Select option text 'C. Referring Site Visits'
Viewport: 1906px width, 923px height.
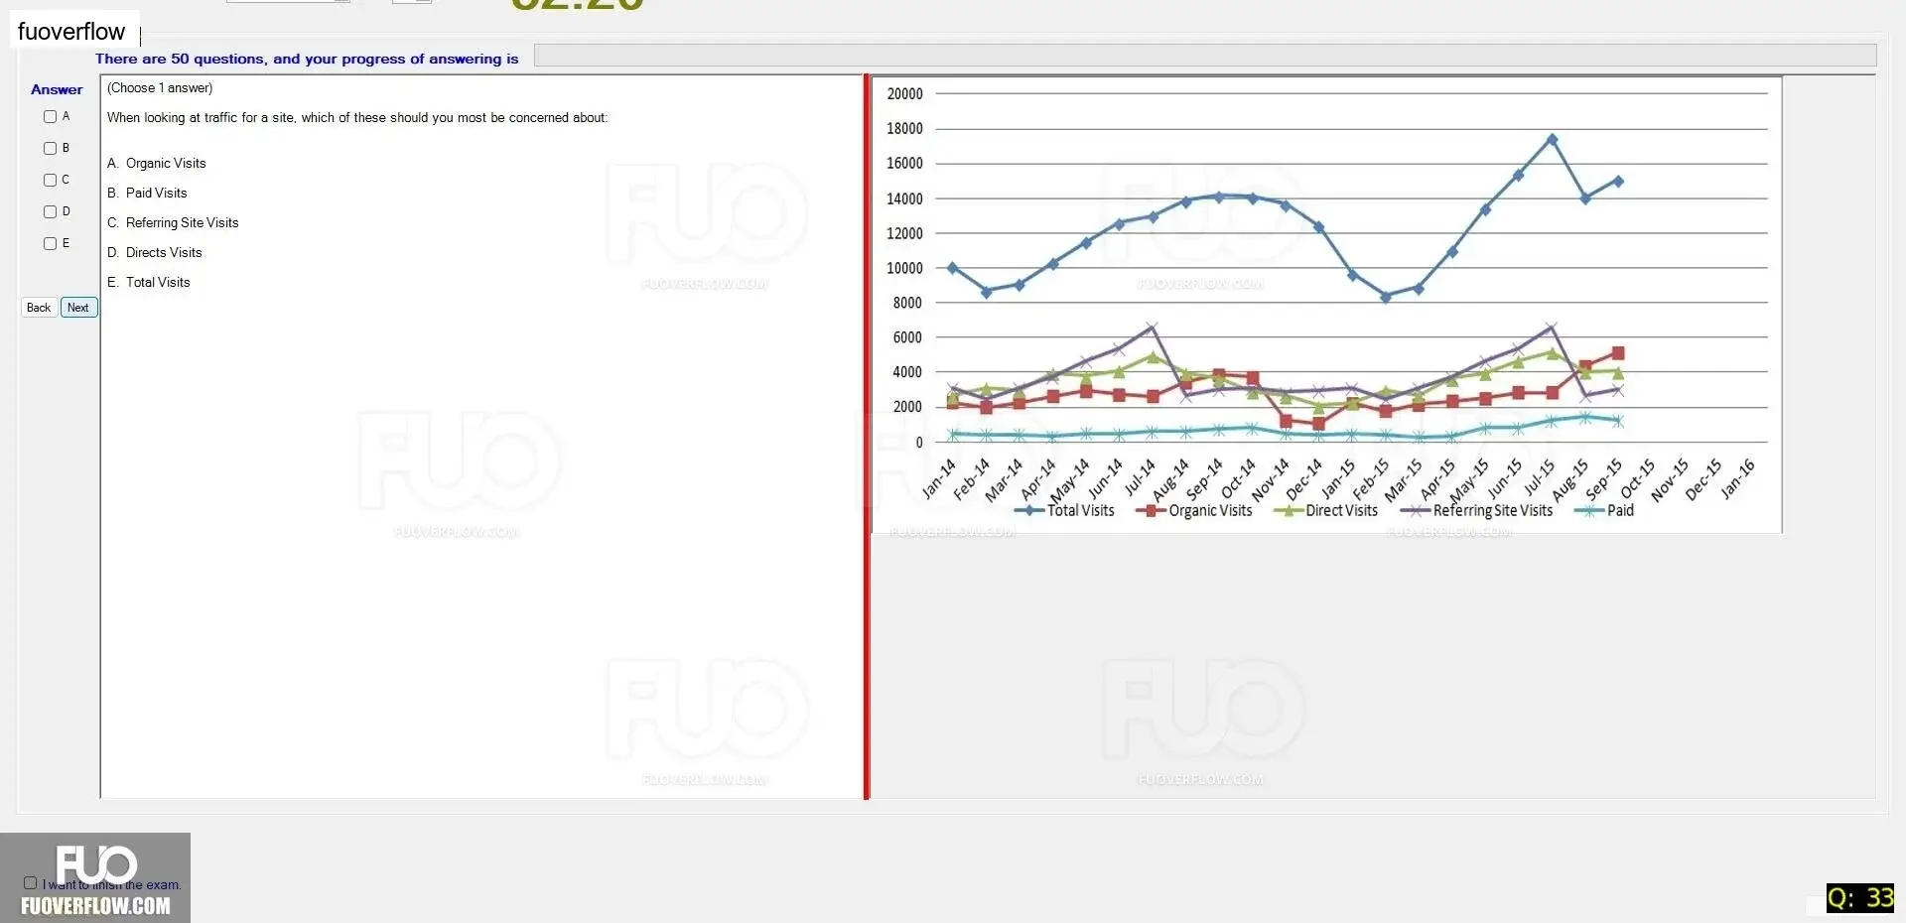click(173, 223)
